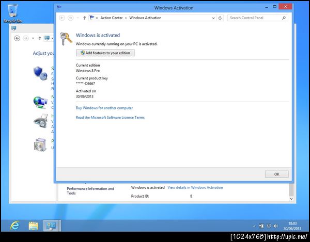
Task: Open File Explorer from taskbar
Action: (x=34, y=226)
